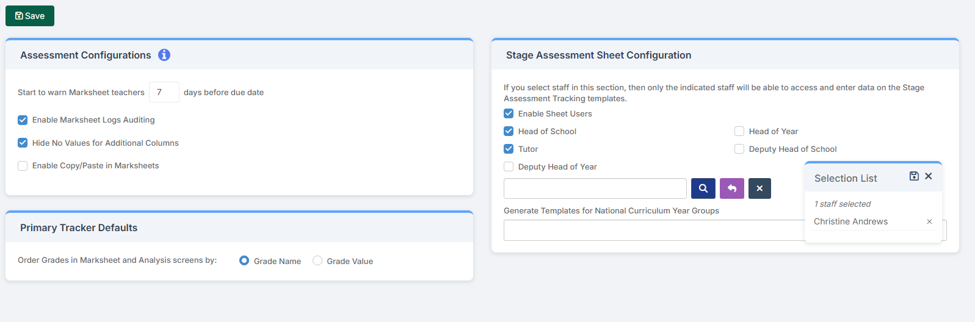Save the Selection List using the disk icon
The height and width of the screenshot is (322, 975).
[x=914, y=176]
